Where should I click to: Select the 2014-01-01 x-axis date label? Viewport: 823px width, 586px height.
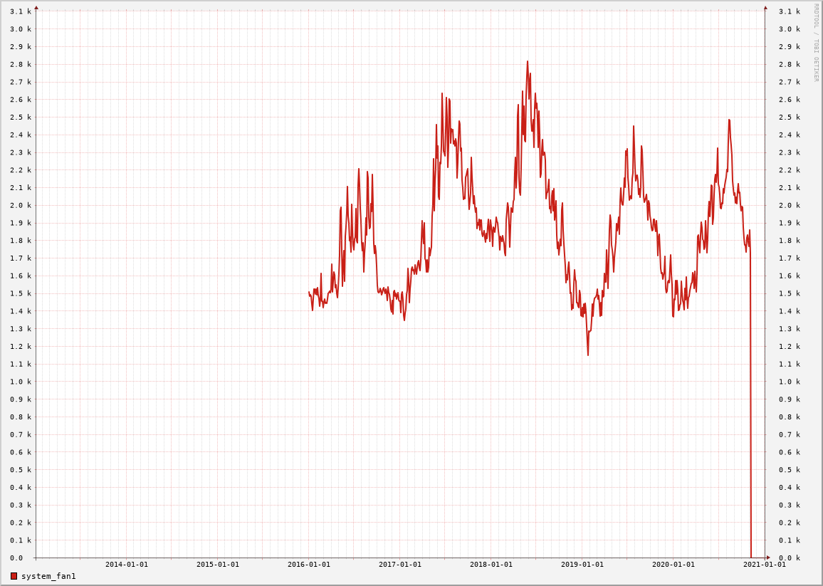click(127, 565)
